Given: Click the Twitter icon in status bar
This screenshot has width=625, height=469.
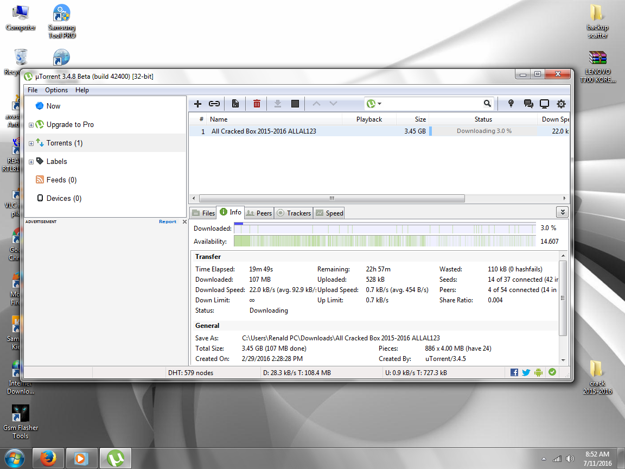Looking at the screenshot, I should [526, 372].
